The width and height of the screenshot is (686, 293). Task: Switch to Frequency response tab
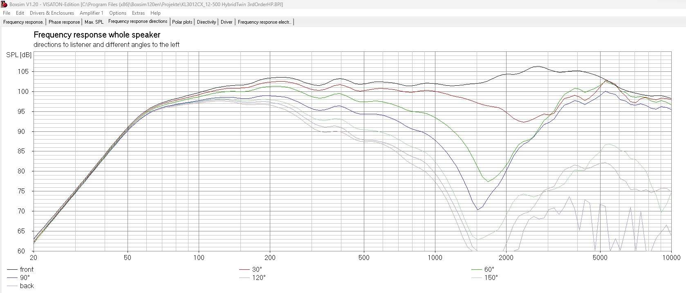click(23, 22)
